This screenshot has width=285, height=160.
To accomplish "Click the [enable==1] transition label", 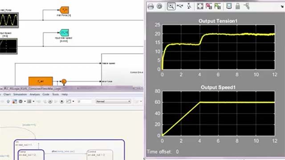I will 29,125.
